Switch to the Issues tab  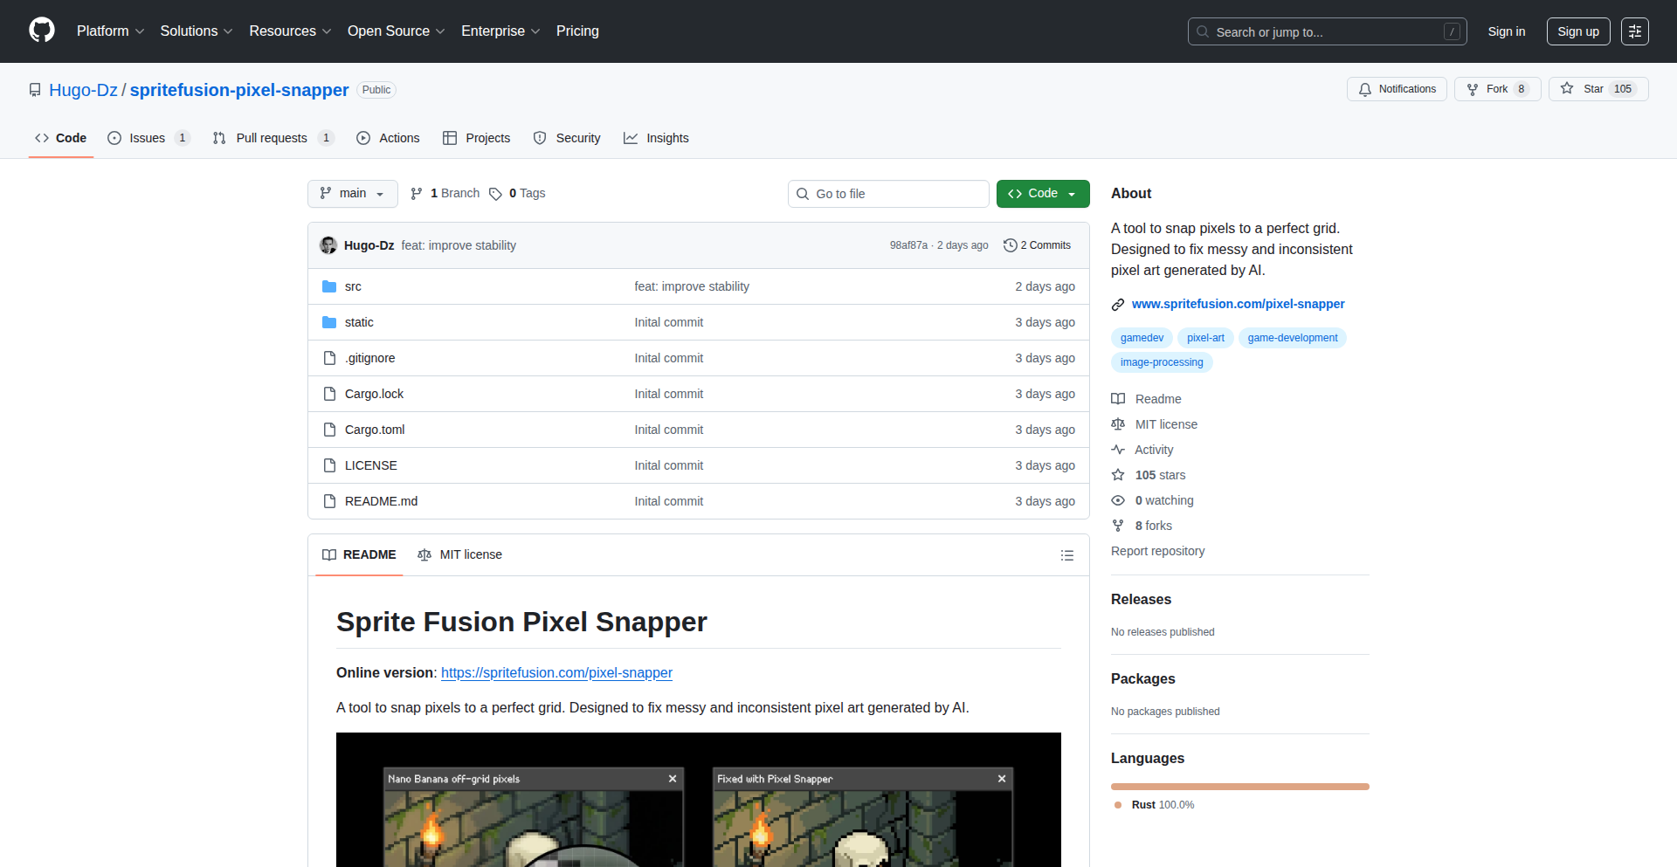148,138
